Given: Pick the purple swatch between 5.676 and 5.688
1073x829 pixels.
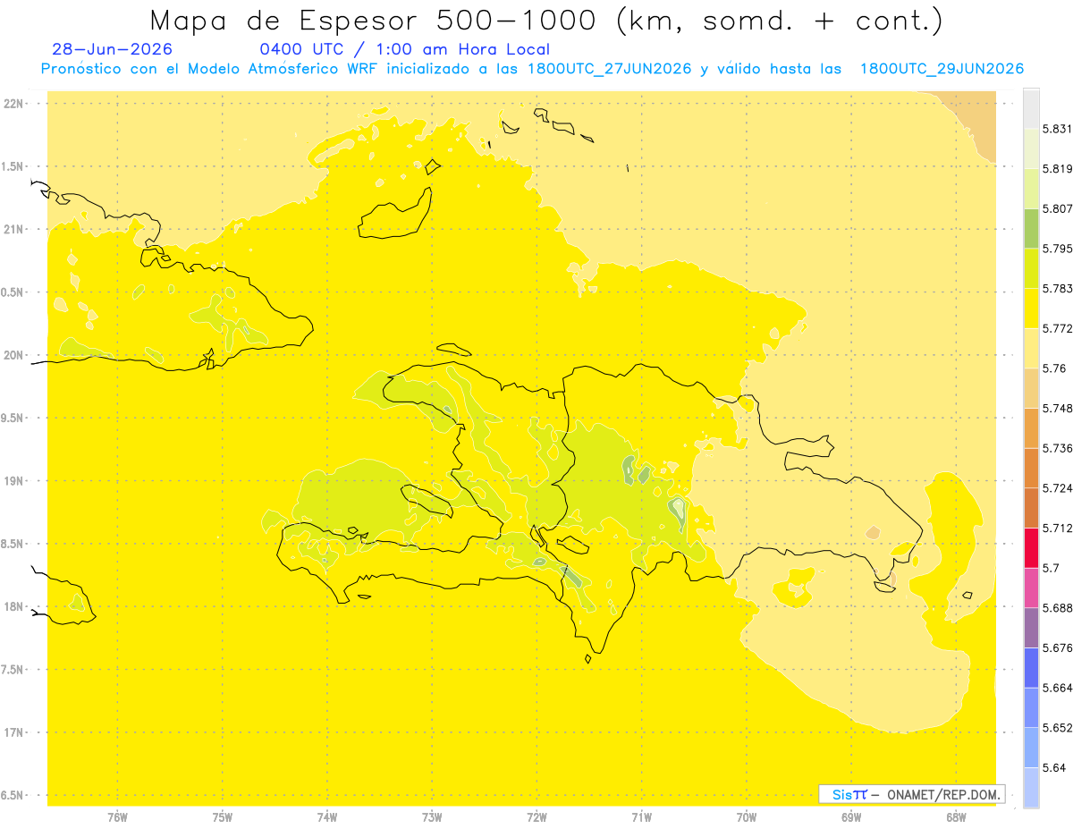Looking at the screenshot, I should coord(1031,628).
